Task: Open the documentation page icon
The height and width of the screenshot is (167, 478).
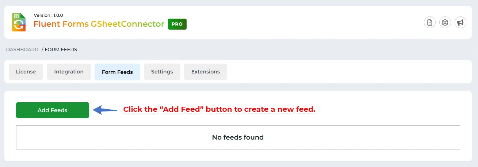Action: 430,22
